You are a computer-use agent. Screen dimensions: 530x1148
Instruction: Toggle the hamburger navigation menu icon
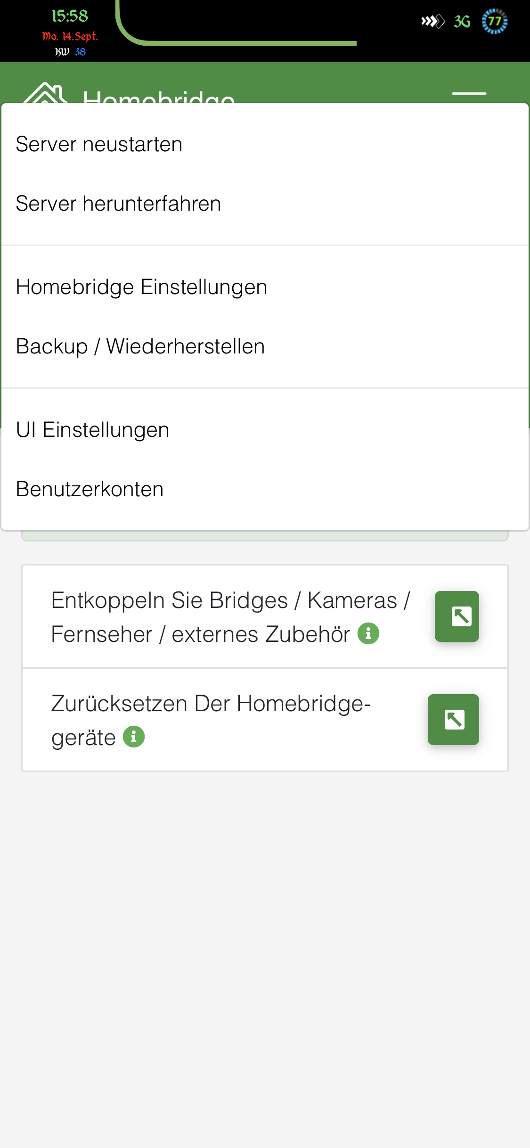[469, 96]
